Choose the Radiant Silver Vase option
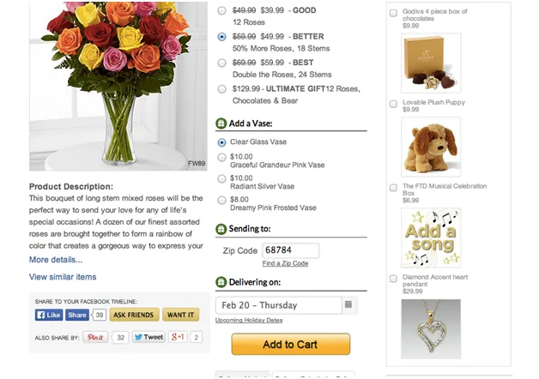The height and width of the screenshot is (379, 539). [222, 178]
